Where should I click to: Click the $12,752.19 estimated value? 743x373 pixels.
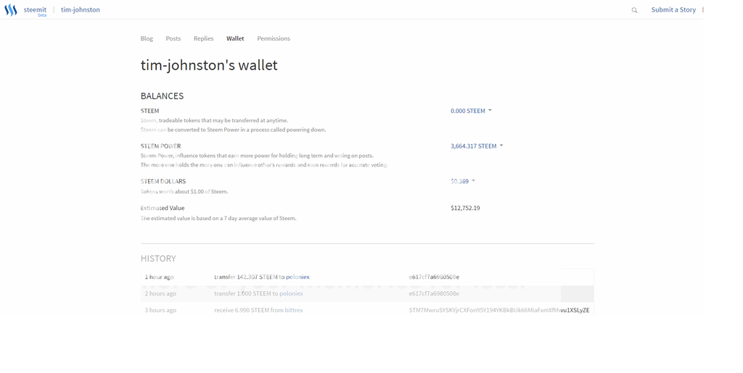[x=465, y=208]
